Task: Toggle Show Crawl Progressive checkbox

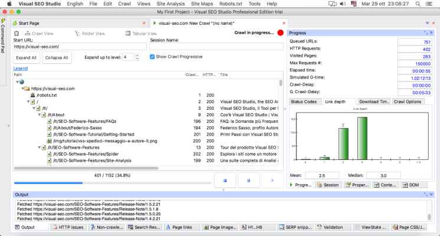Action: (152, 57)
